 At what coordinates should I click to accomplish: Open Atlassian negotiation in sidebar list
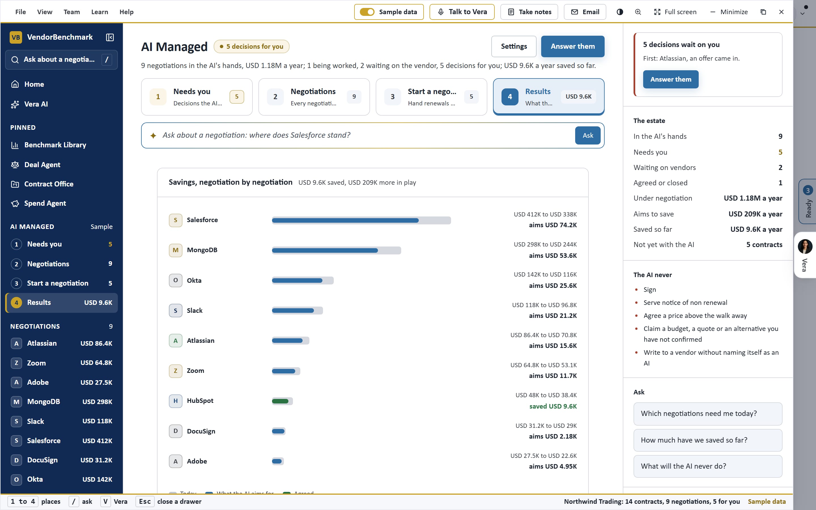tap(61, 343)
